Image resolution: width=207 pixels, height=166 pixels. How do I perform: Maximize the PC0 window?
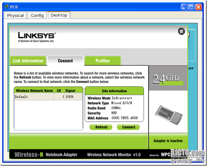191,7
